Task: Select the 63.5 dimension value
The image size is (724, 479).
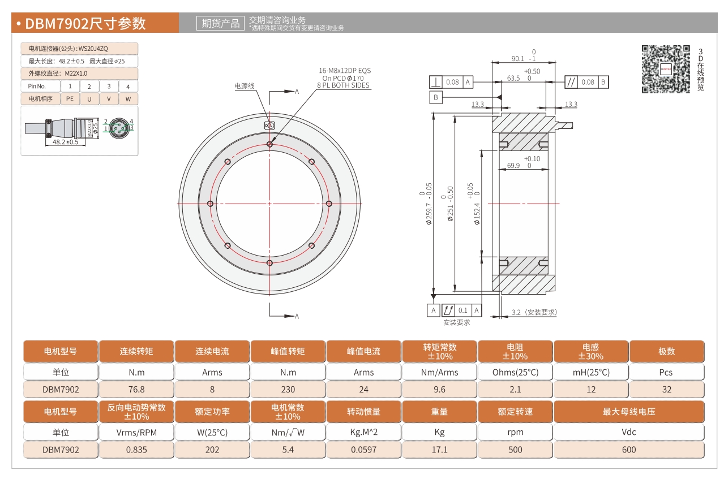Action: point(513,79)
